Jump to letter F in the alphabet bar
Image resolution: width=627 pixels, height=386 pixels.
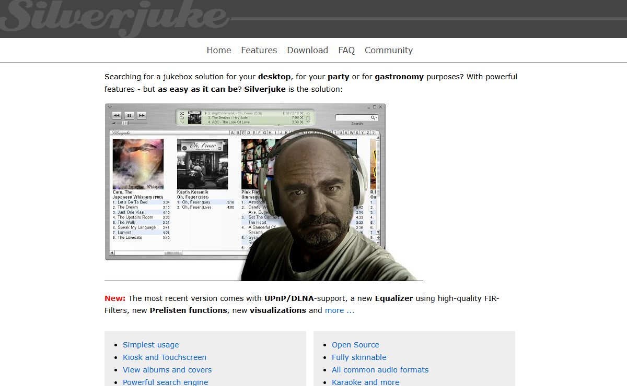[x=259, y=132]
